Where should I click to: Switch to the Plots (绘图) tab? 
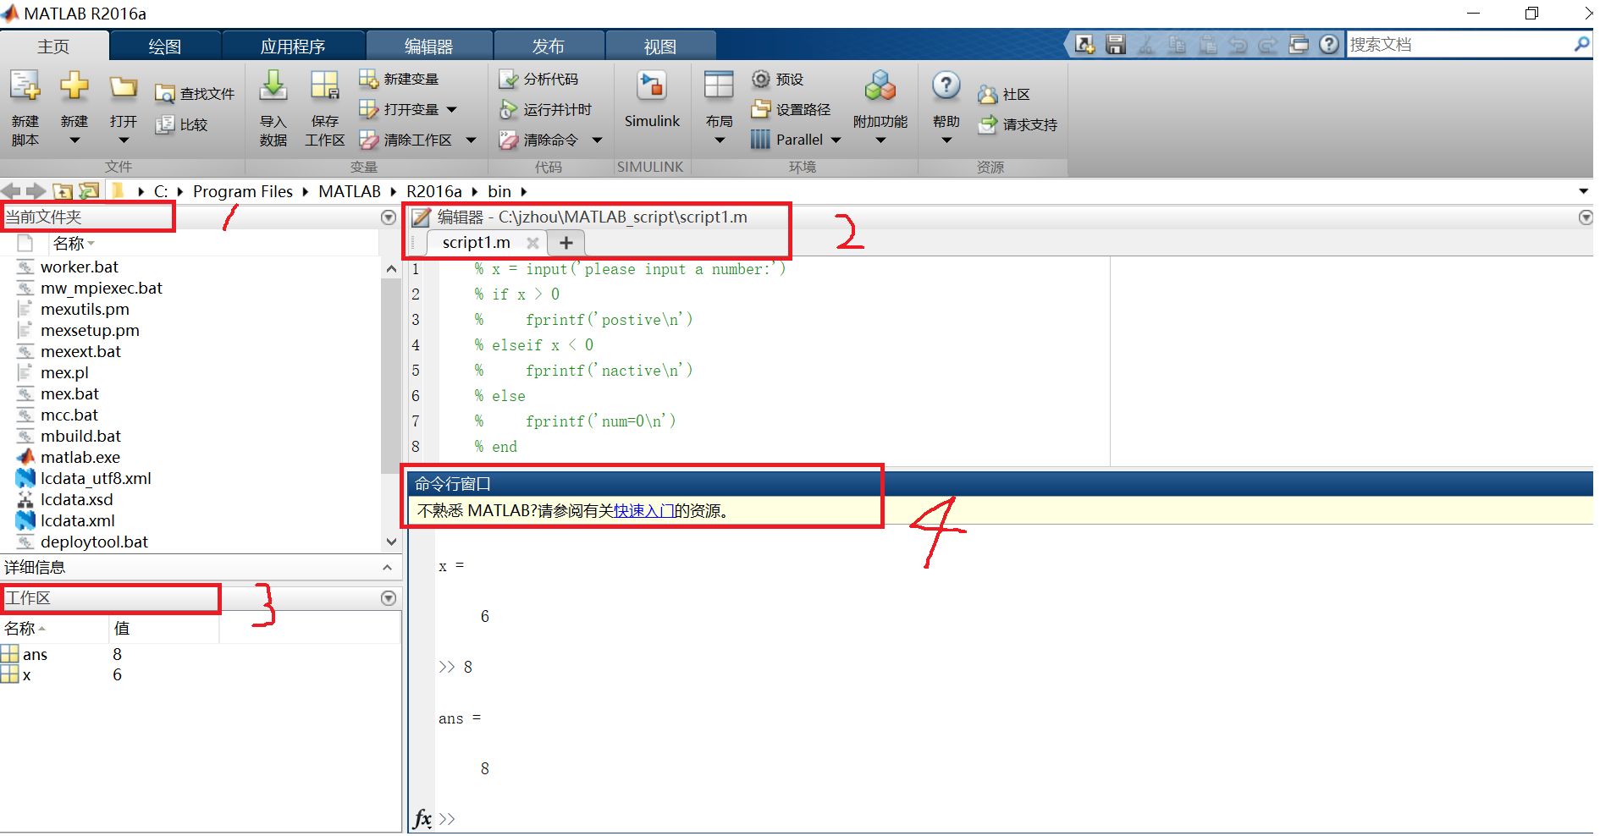click(x=165, y=47)
